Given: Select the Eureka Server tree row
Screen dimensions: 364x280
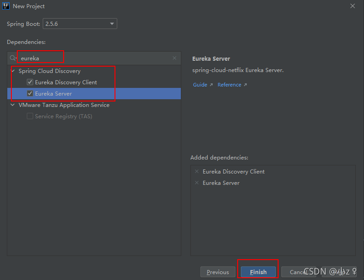Looking at the screenshot, I should point(94,93).
